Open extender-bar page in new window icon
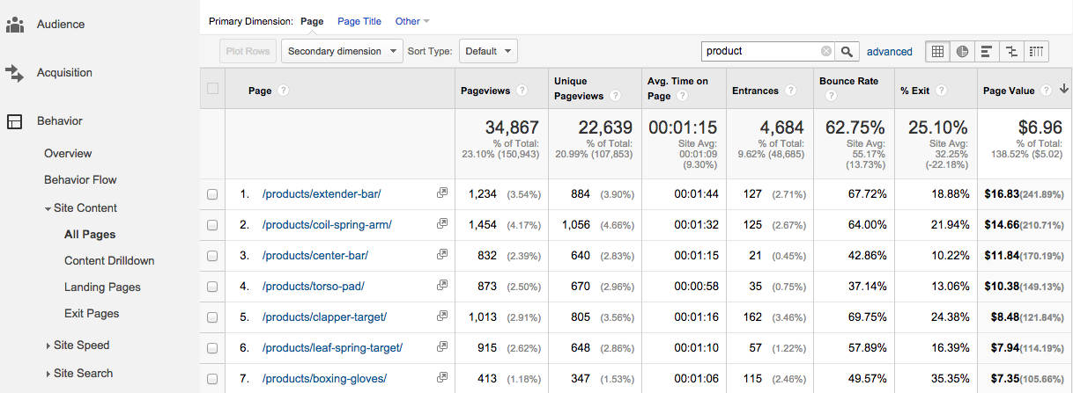Viewport: 1073px width, 393px height. 441,193
